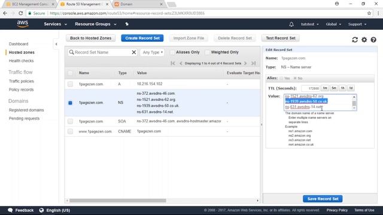
Task: Open the pin shortcuts star icon
Action: [127, 24]
